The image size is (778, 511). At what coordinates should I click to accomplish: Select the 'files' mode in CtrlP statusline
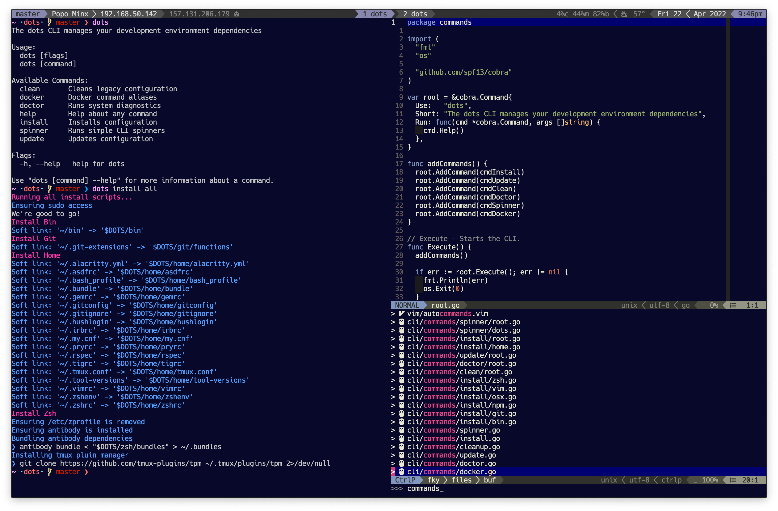tap(462, 480)
